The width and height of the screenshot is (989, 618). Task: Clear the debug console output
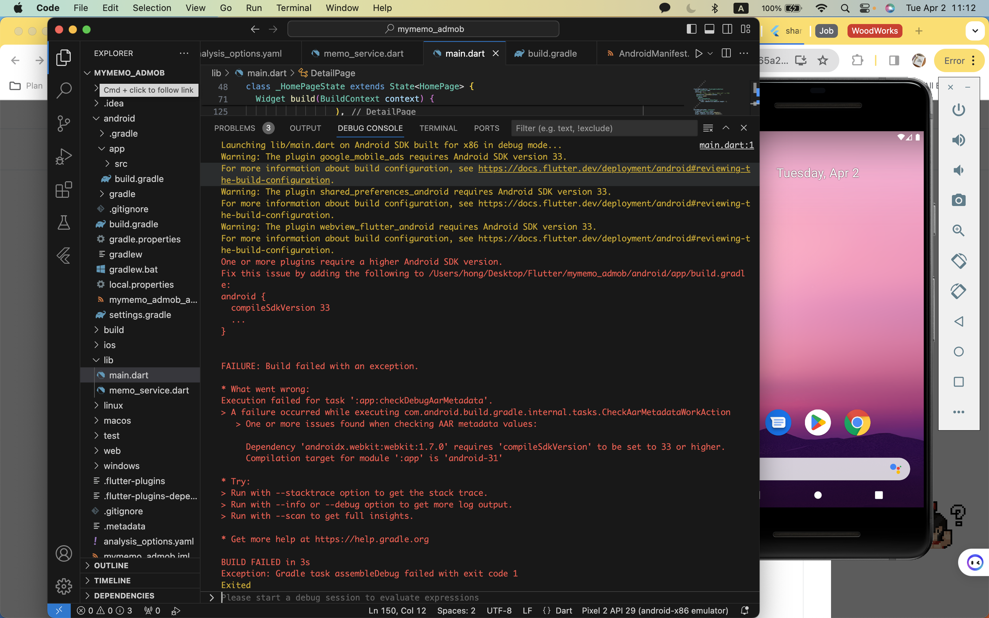[708, 128]
